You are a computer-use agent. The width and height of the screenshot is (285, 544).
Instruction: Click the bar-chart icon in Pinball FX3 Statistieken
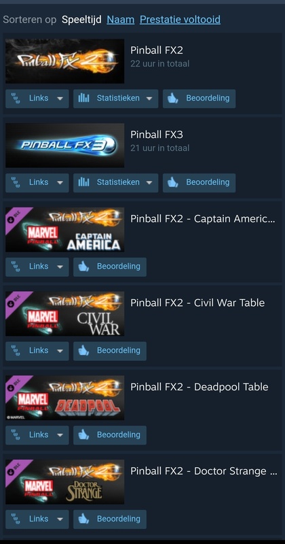(x=83, y=182)
